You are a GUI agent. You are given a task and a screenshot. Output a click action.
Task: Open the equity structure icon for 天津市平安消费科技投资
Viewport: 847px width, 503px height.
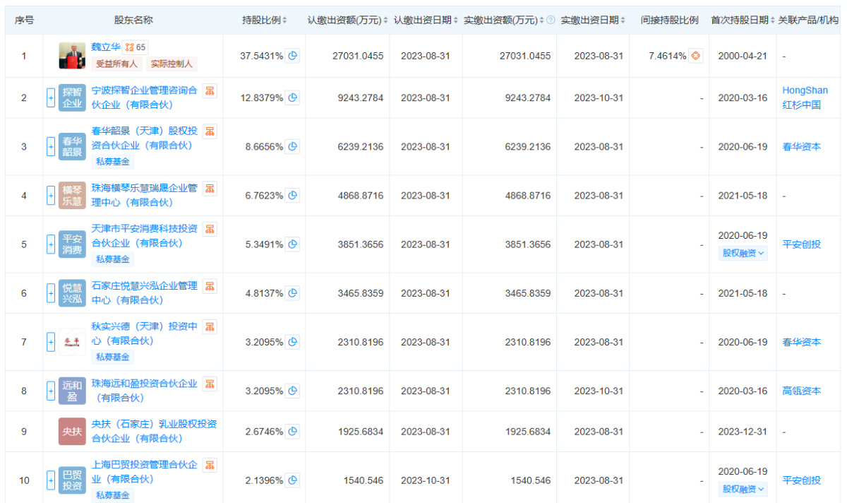click(210, 229)
